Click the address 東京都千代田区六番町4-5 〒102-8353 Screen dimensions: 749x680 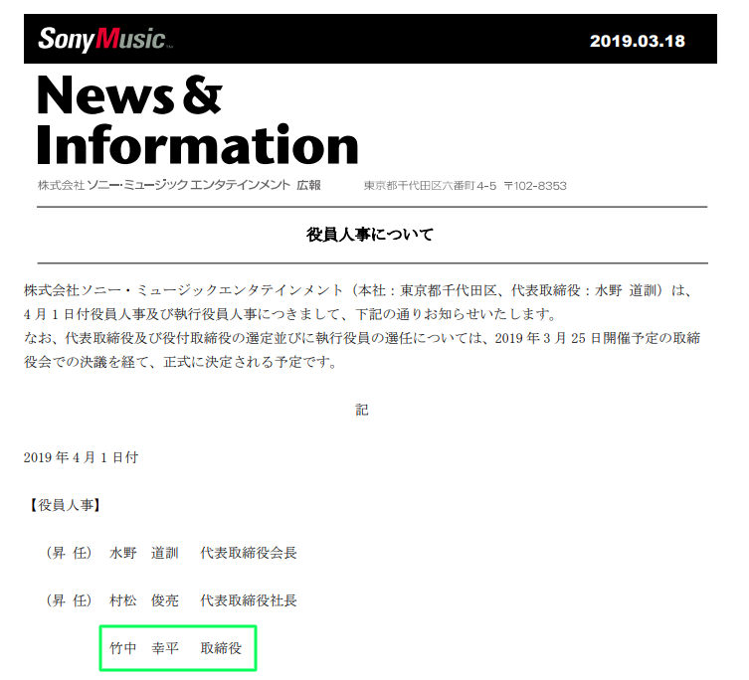[x=465, y=186]
